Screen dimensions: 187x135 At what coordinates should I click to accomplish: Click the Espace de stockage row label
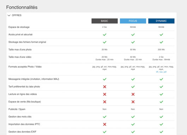(19, 27)
